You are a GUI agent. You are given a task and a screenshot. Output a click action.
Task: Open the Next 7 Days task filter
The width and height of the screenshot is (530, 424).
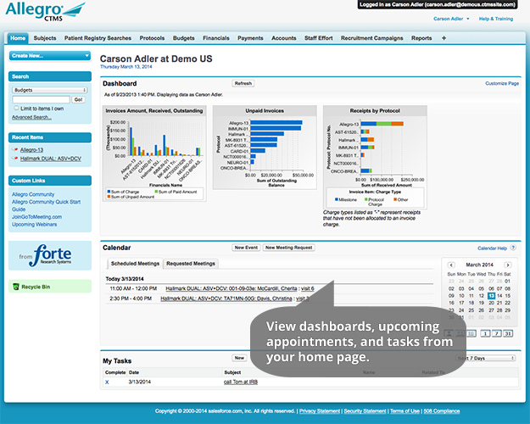[x=485, y=358]
